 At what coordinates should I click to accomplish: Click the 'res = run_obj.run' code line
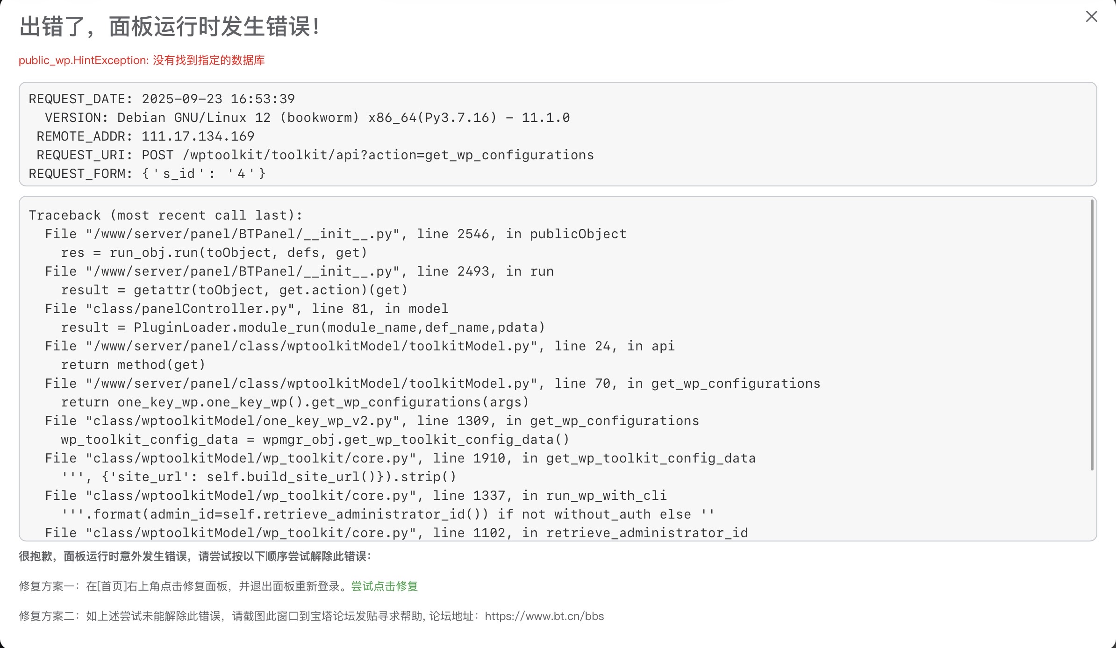pos(214,253)
